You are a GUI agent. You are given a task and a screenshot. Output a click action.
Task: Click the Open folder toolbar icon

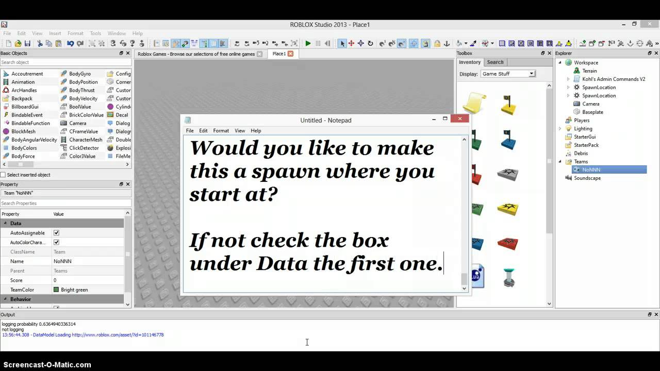click(18, 43)
